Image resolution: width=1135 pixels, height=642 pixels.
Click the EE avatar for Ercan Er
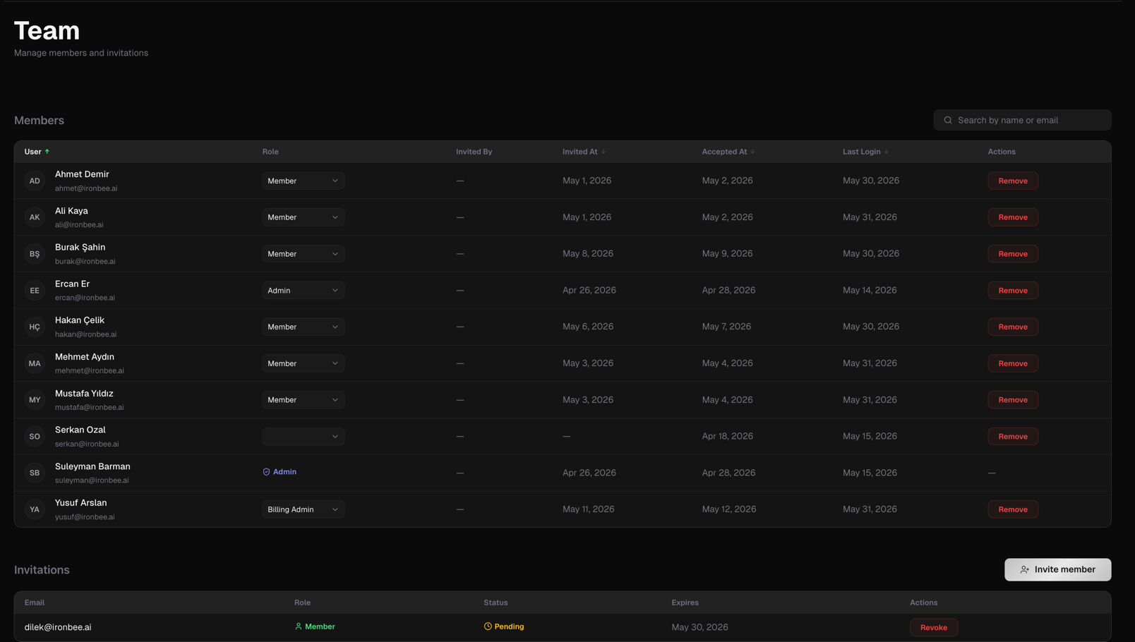pyautogui.click(x=35, y=290)
